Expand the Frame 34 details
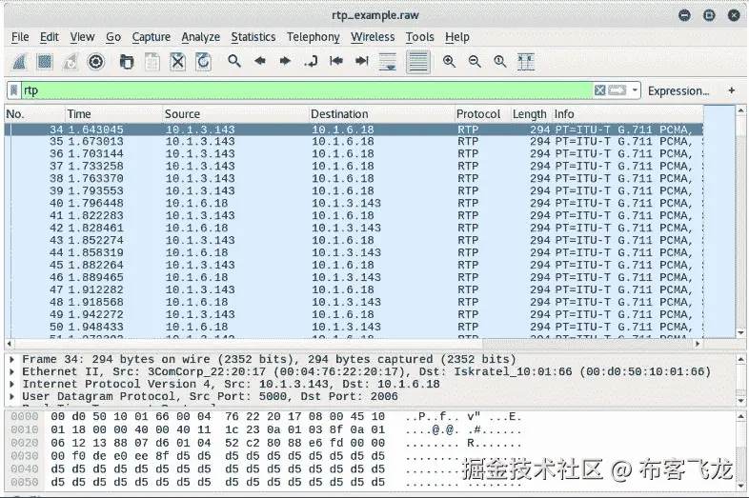The height and width of the screenshot is (498, 749). 12,359
